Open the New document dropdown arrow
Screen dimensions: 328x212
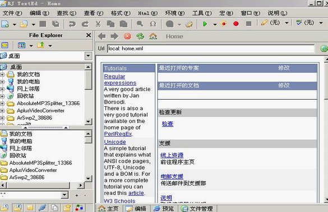coord(14,25)
